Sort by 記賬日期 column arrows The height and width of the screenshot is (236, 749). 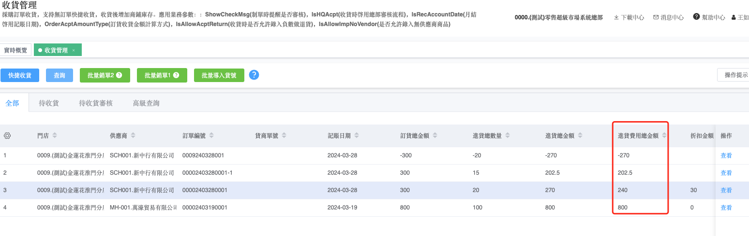coord(357,136)
